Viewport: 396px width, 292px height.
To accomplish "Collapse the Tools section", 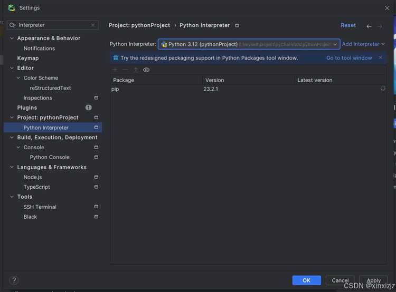I will click(12, 197).
